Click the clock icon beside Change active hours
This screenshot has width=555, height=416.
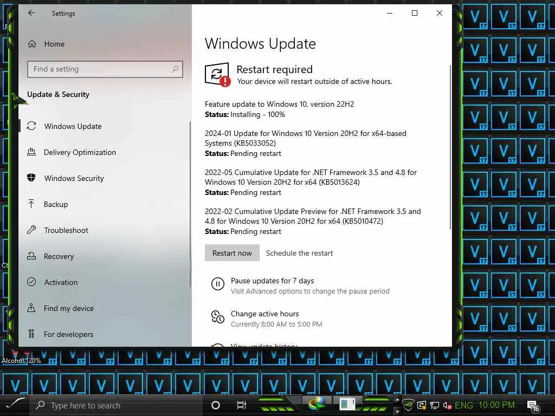[x=218, y=317]
